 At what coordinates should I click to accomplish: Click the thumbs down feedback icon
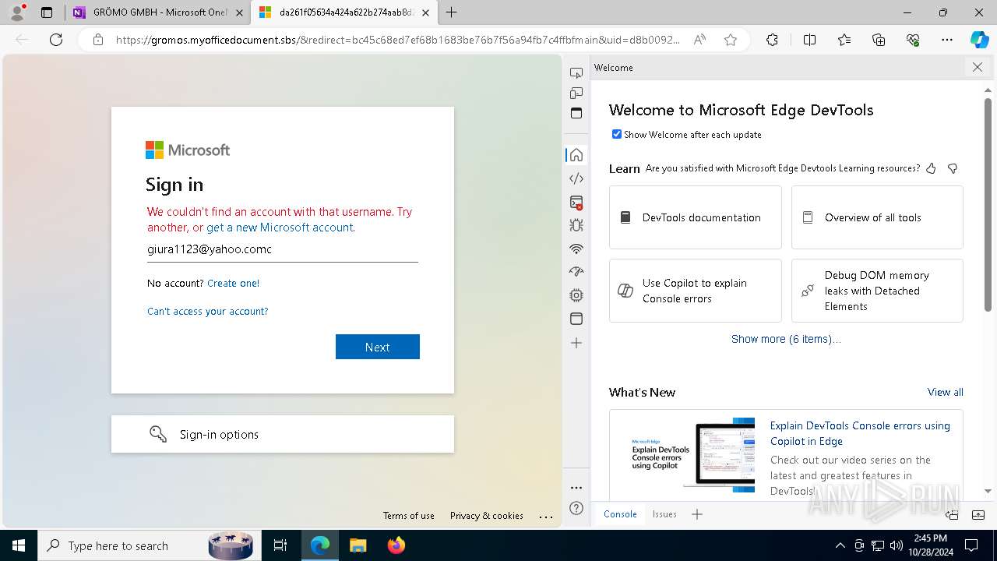[952, 168]
